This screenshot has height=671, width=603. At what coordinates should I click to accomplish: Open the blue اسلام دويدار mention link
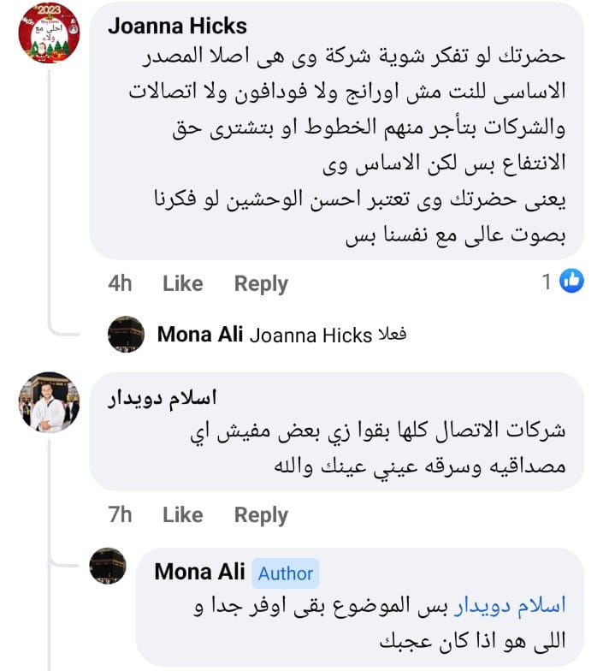click(509, 606)
